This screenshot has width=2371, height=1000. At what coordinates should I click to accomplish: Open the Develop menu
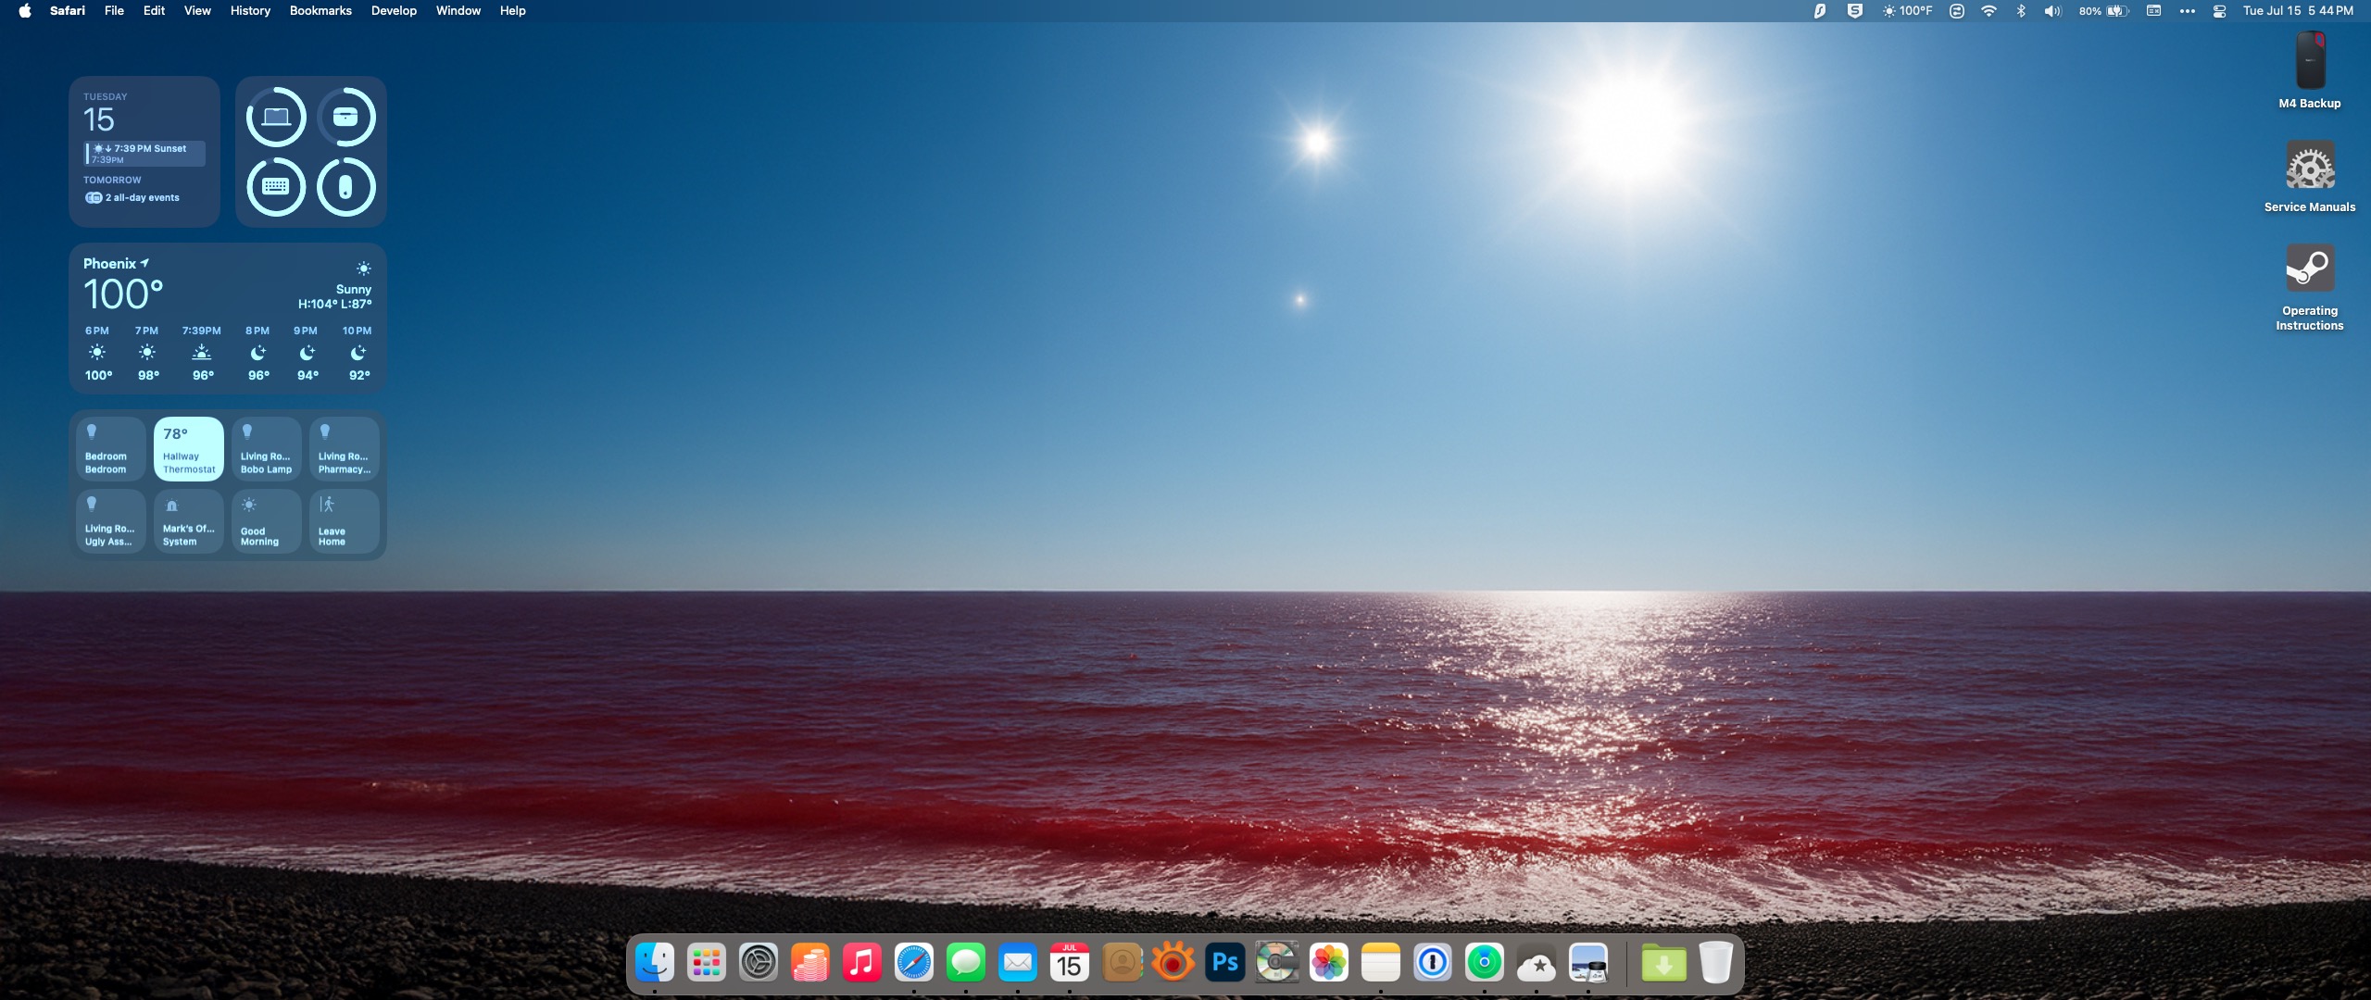click(394, 11)
